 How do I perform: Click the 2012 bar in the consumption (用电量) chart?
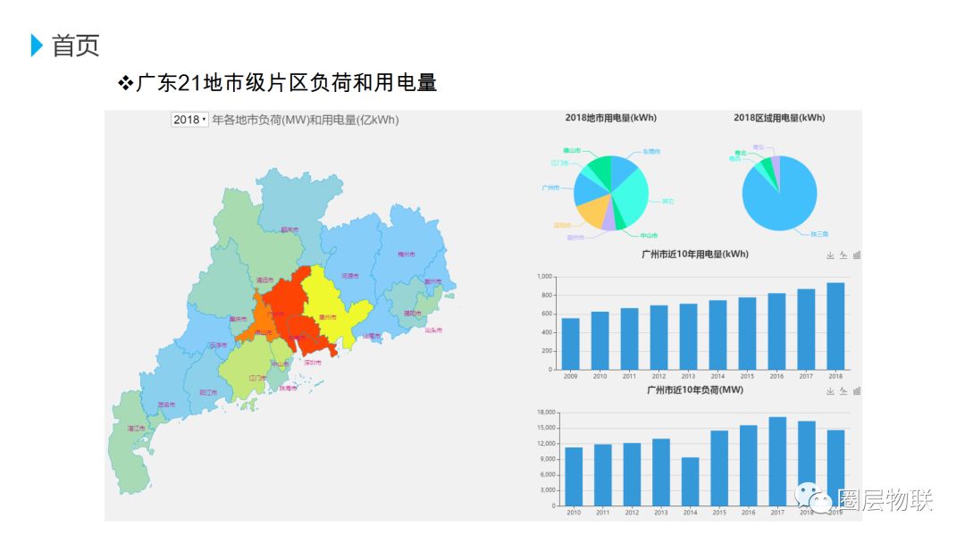click(x=659, y=338)
